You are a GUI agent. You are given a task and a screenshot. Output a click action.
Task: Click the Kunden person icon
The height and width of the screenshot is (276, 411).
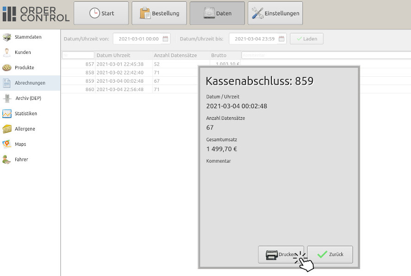(x=7, y=52)
